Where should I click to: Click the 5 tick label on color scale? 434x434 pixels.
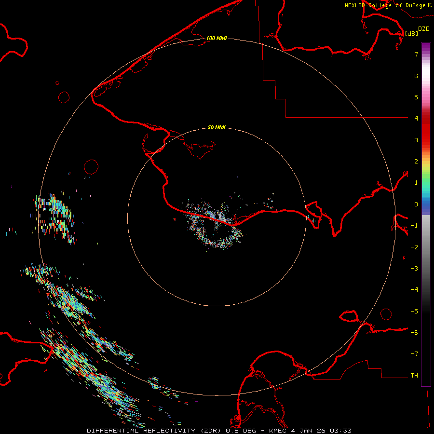(x=416, y=97)
